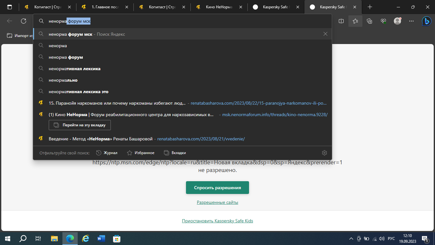The width and height of the screenshot is (435, 245).
Task: Switch to 'Кино НеНорма' tab
Action: [219, 7]
